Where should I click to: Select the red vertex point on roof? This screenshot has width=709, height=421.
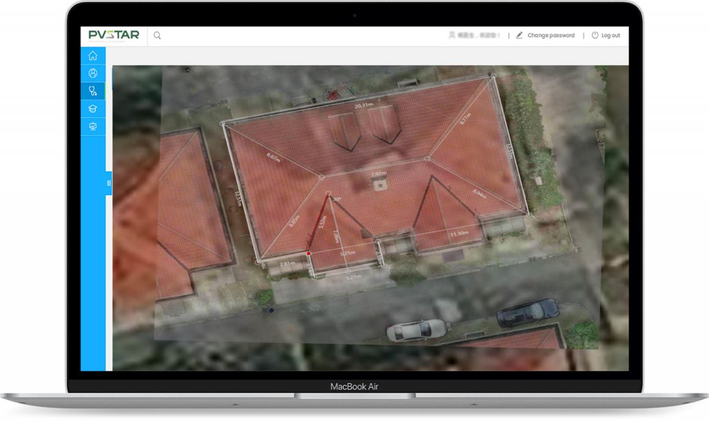pos(308,254)
